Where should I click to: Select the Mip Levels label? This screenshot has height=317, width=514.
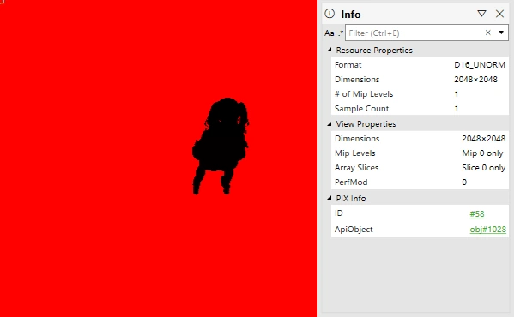pos(354,153)
